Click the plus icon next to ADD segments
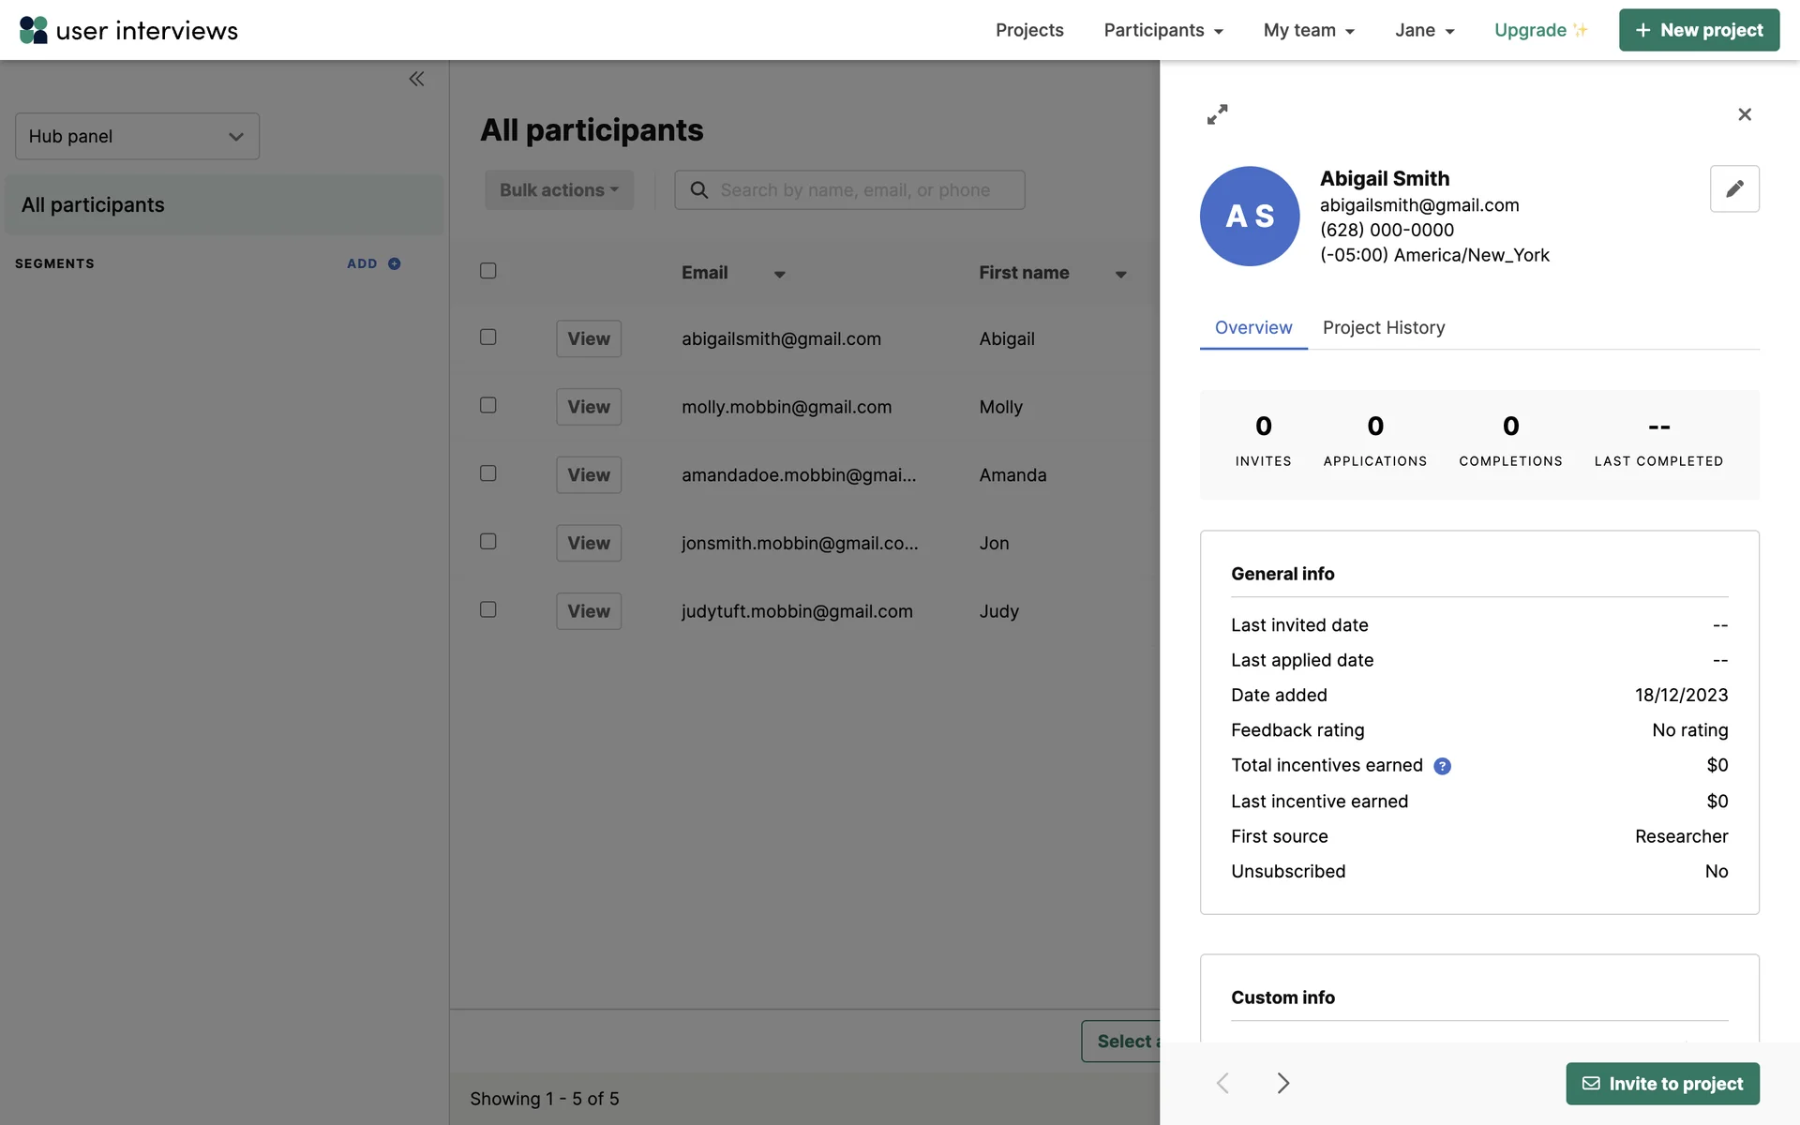1800x1125 pixels. [x=395, y=264]
